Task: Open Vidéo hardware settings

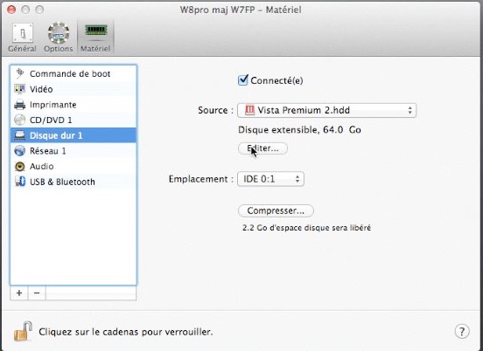Action: click(x=73, y=89)
